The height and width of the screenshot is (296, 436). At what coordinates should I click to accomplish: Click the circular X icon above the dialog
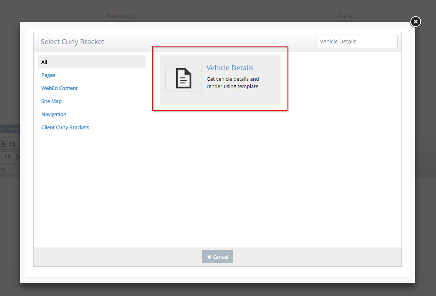click(415, 22)
